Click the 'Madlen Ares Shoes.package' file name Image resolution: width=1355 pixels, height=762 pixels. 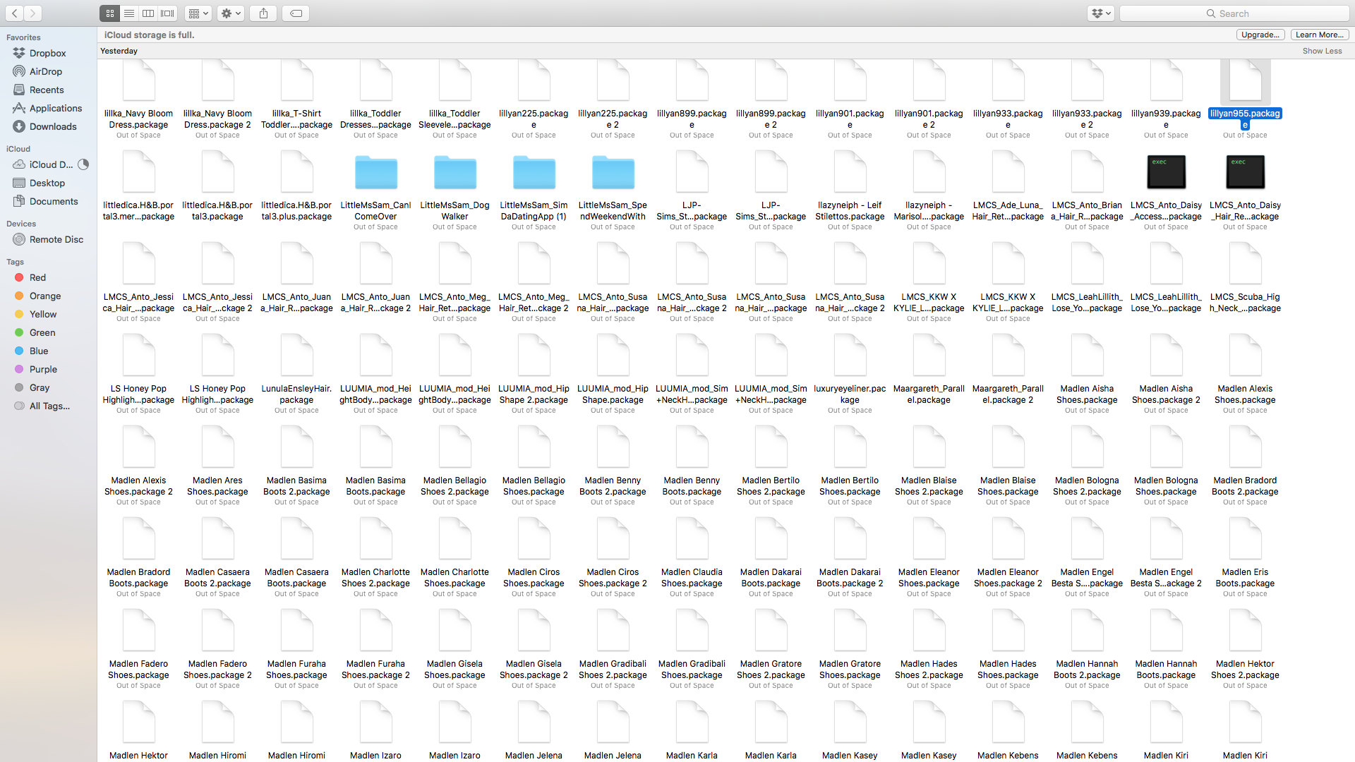[x=217, y=486]
